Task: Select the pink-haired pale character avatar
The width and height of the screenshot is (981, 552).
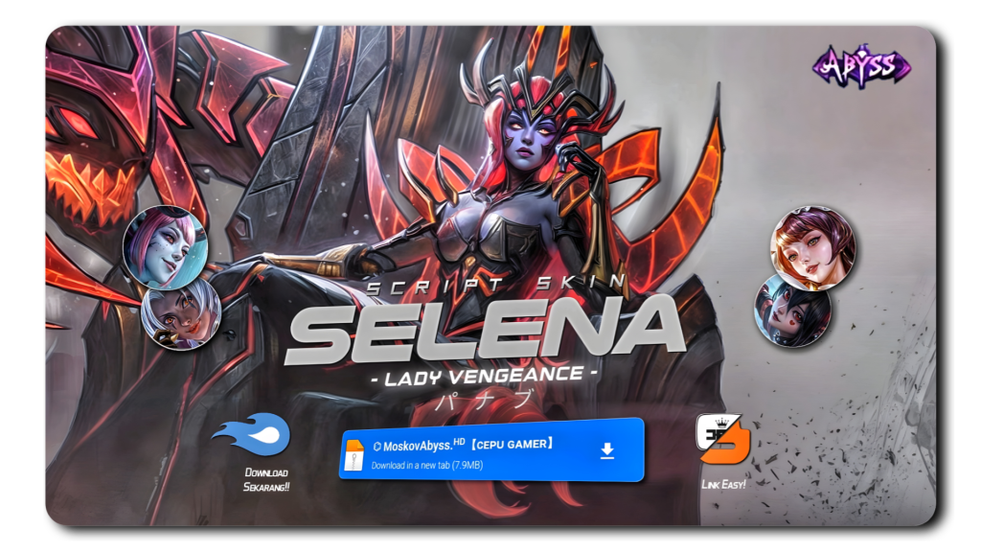Action: click(x=165, y=247)
